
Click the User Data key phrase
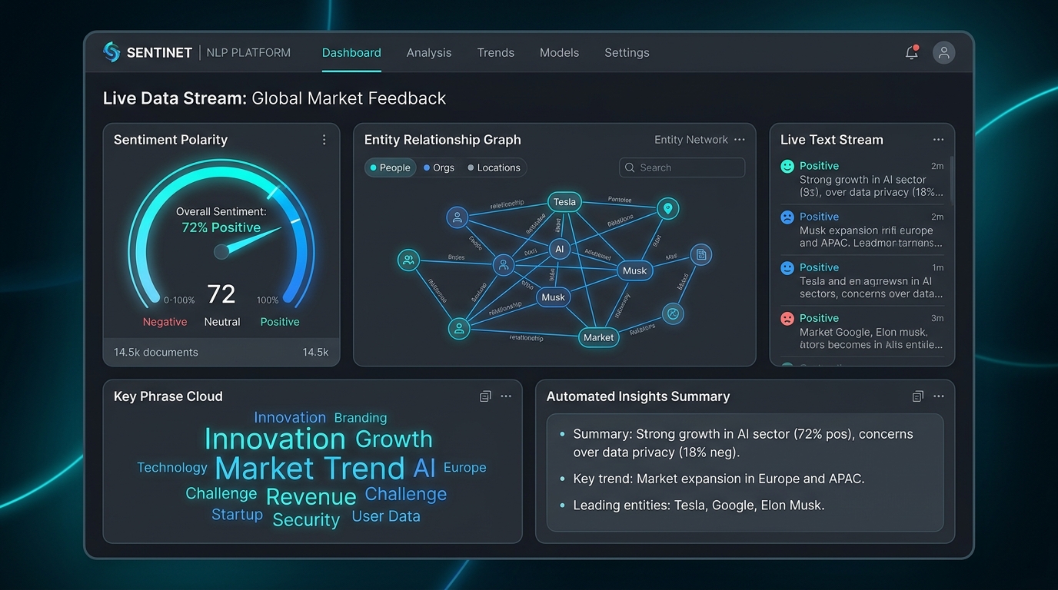click(x=386, y=516)
